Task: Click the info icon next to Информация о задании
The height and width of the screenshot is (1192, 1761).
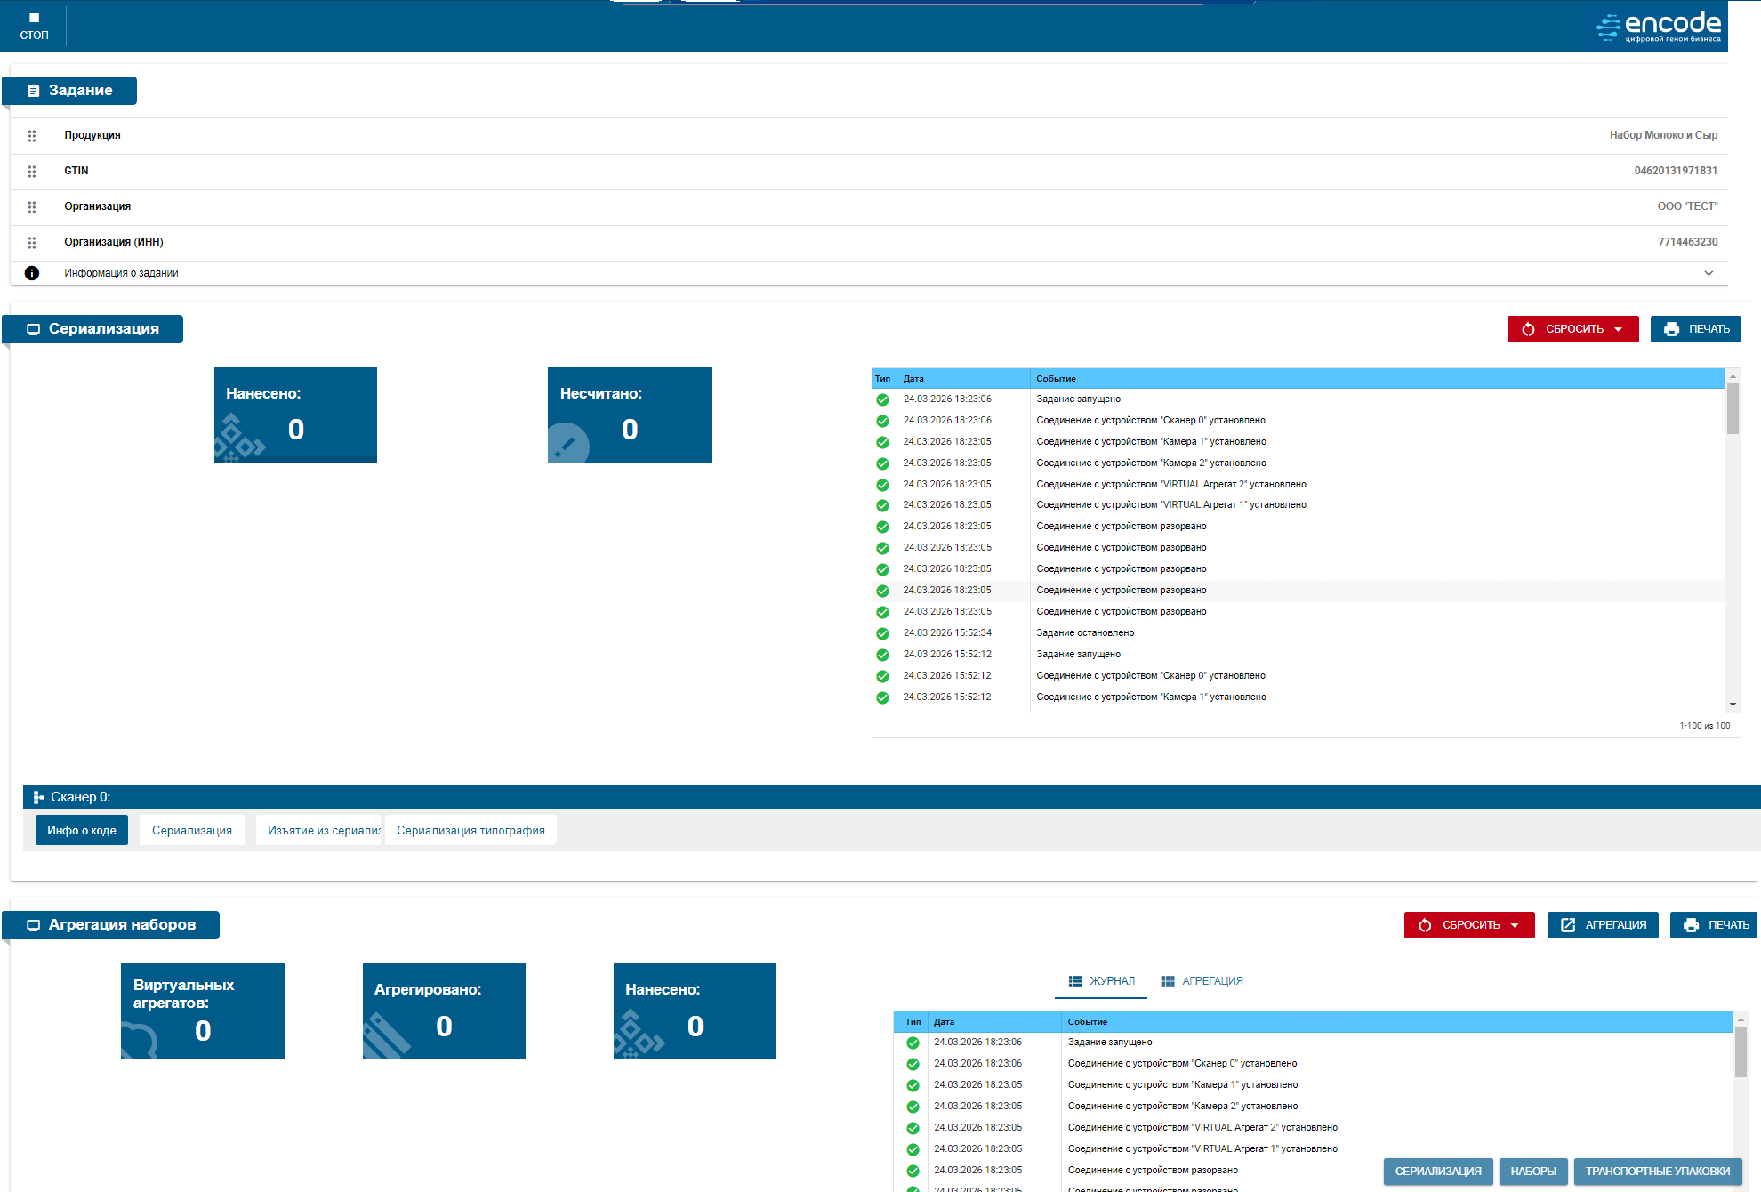Action: tap(32, 273)
